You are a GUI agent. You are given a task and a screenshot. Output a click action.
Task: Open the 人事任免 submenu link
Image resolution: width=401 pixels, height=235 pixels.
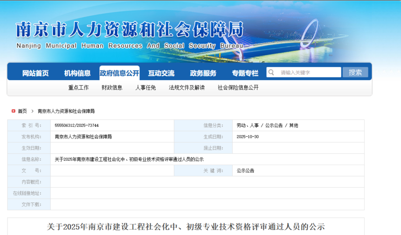[145, 88]
